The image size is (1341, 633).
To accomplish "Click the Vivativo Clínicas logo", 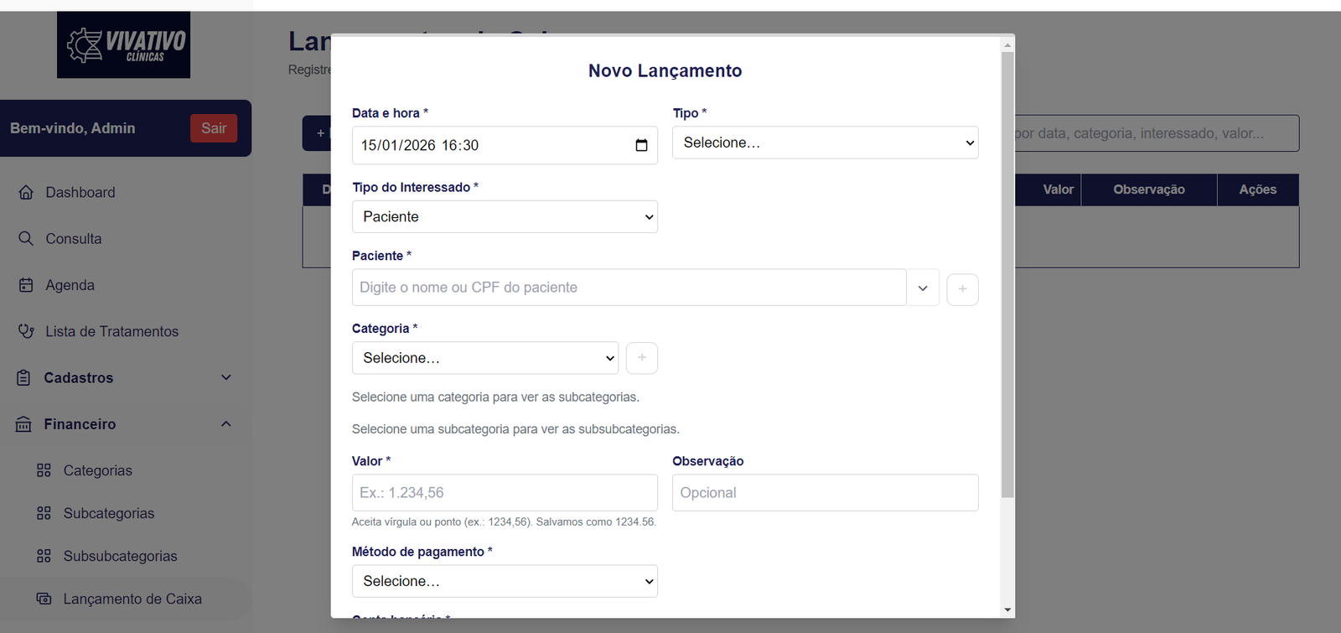I will 123,45.
